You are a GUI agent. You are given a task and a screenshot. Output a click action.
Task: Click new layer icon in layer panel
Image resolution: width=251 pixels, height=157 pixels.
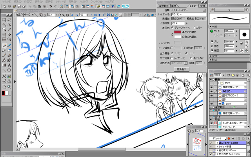(x=229, y=75)
